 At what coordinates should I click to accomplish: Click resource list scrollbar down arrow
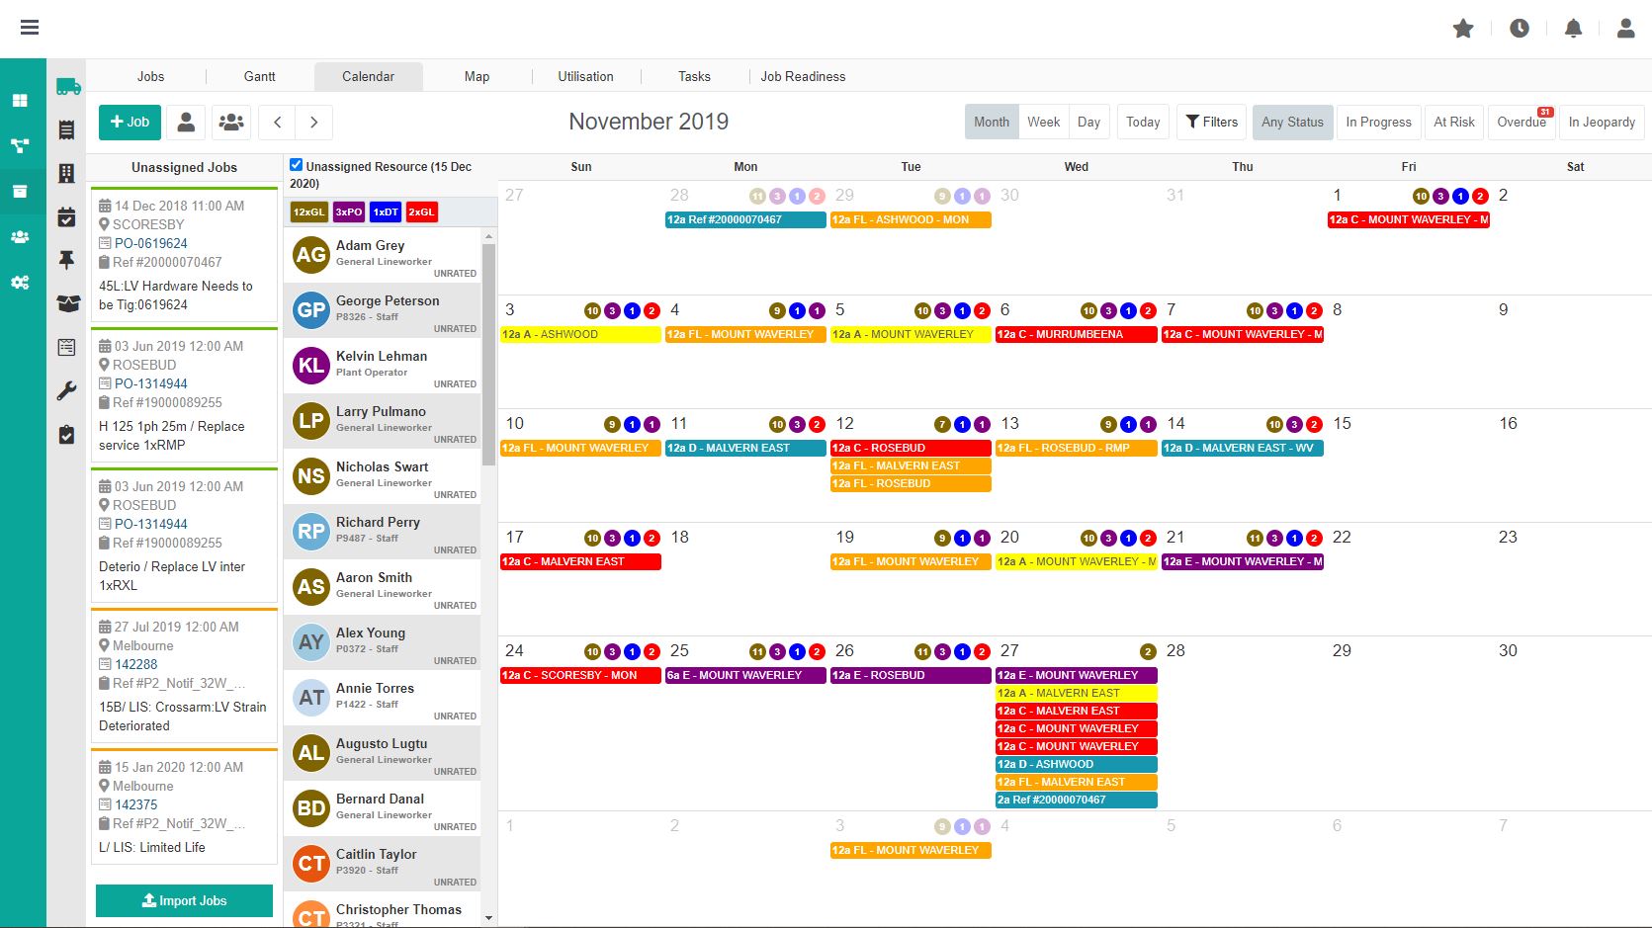[488, 918]
